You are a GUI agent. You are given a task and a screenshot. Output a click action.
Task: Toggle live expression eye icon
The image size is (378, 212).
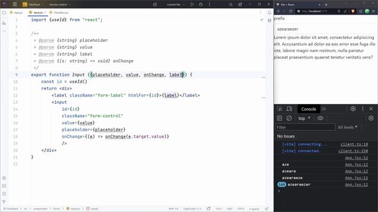pyautogui.click(x=320, y=118)
